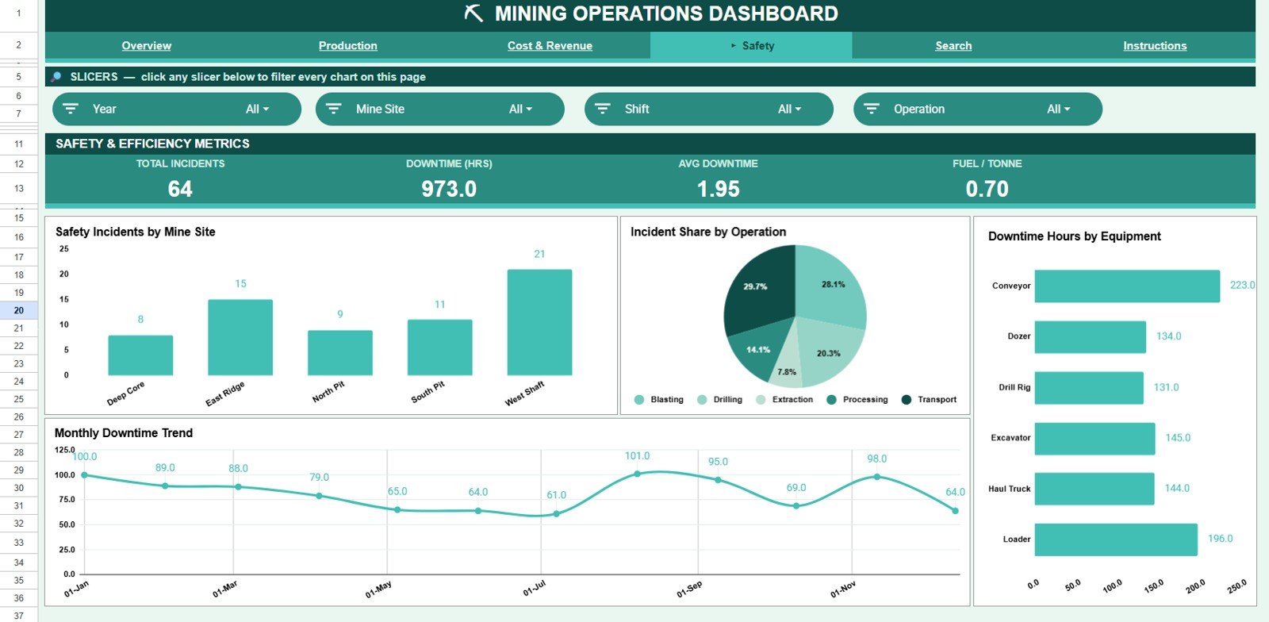
Task: Select the Conveyor downtime bar
Action: pos(1127,286)
